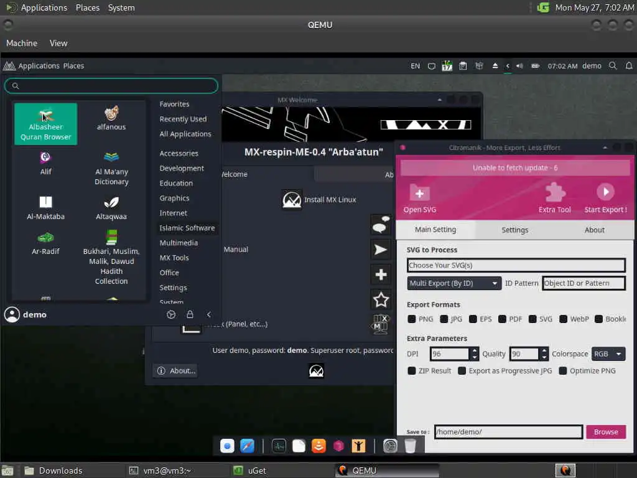
Task: Click the lock screen icon in app menu
Action: point(190,314)
